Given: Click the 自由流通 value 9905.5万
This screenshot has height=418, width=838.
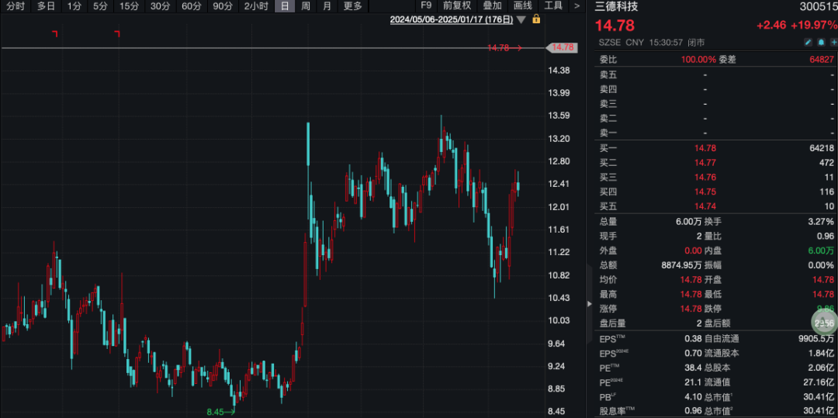Looking at the screenshot, I should pos(815,338).
